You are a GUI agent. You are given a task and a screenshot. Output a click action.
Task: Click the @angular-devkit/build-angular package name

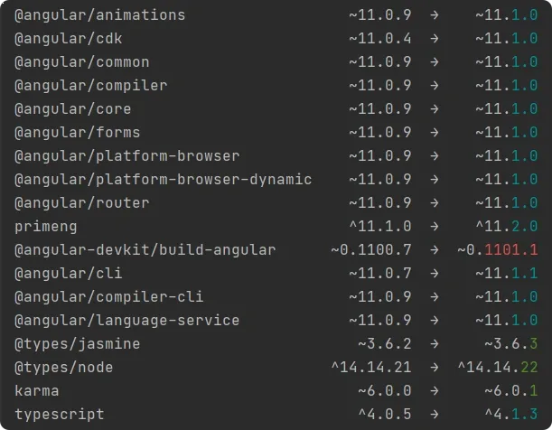145,250
